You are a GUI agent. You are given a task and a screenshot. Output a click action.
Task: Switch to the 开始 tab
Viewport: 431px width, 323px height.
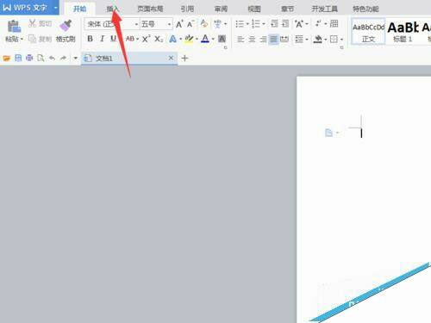80,9
